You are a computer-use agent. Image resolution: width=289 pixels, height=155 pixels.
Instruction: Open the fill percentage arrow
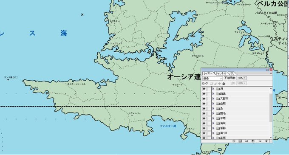pyautogui.click(x=245, y=83)
